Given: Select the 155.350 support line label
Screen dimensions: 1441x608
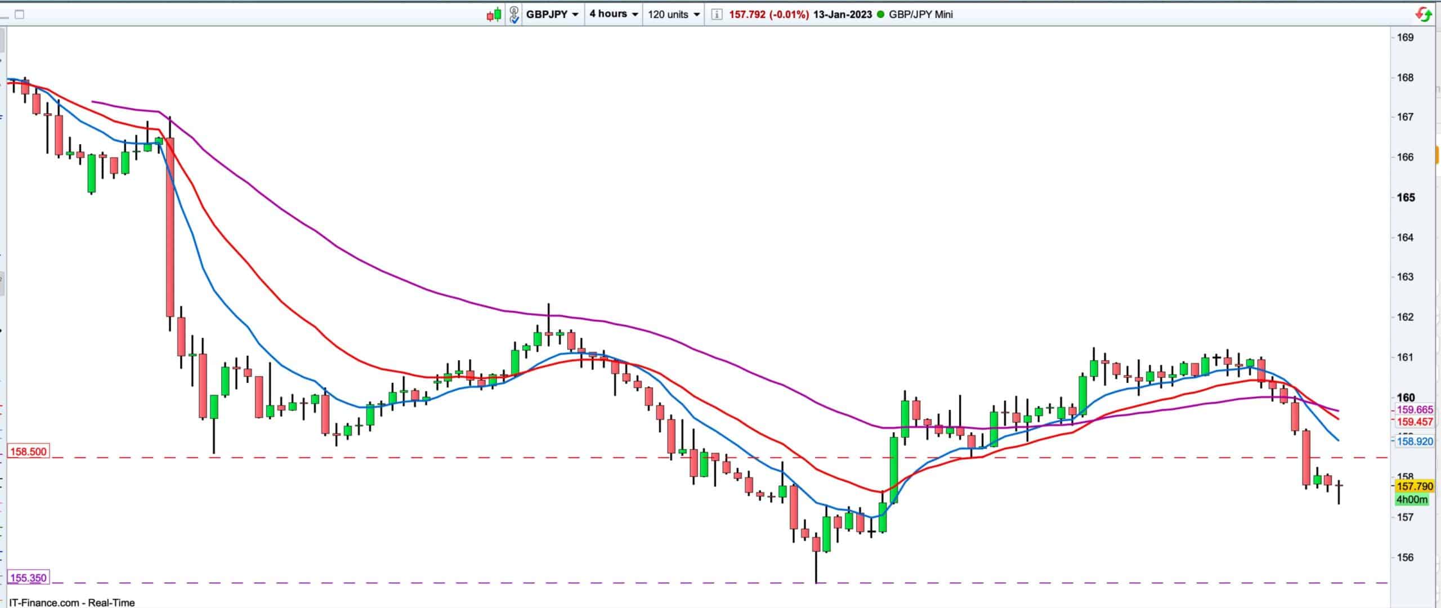Looking at the screenshot, I should pyautogui.click(x=28, y=578).
